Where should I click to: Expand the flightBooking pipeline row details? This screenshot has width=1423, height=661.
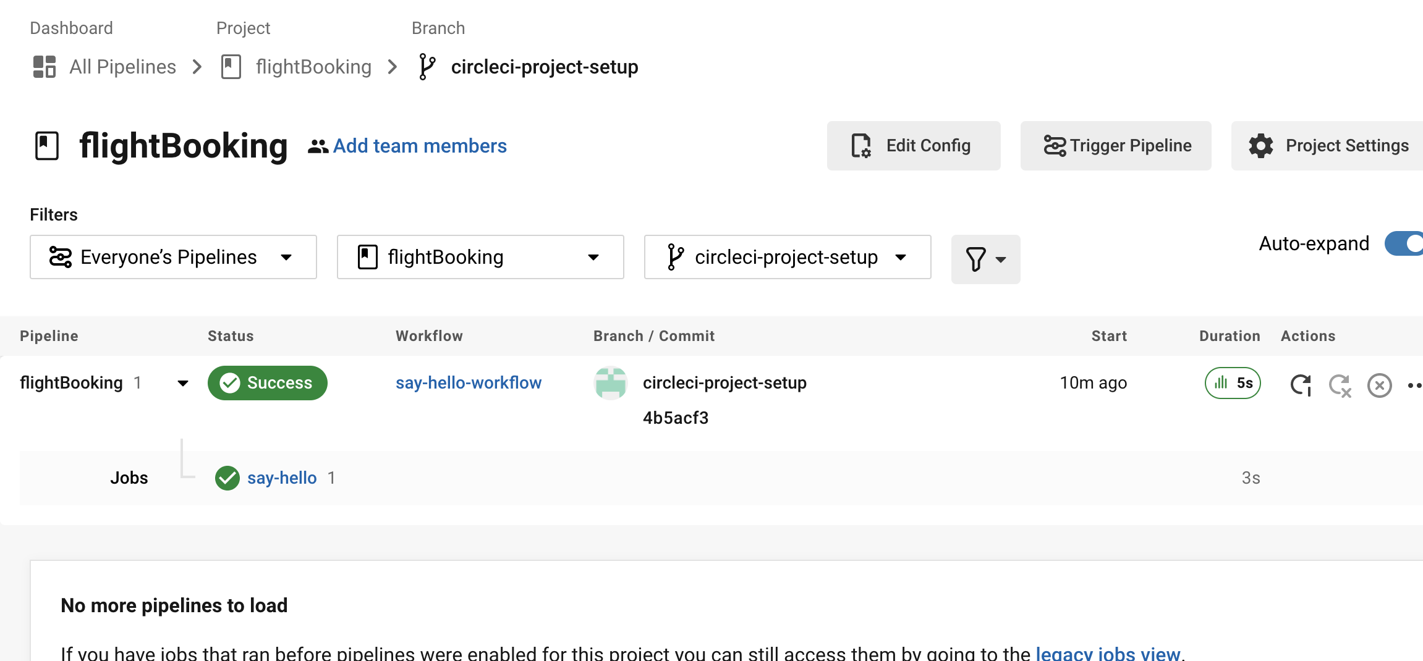pyautogui.click(x=182, y=383)
